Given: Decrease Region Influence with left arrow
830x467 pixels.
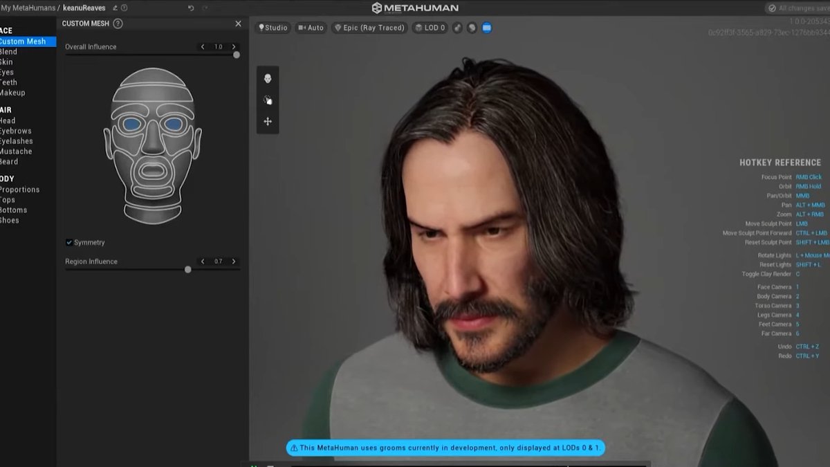Looking at the screenshot, I should point(203,262).
